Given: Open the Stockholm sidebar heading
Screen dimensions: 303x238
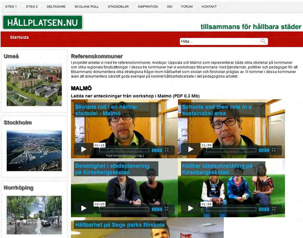Looking at the screenshot, I should 18,123.
